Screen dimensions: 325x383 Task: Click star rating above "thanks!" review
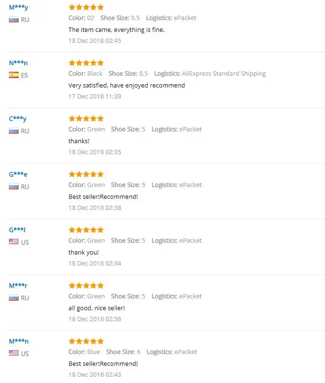pos(86,118)
